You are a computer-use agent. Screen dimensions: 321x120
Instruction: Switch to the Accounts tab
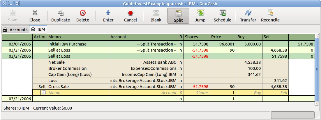click(x=15, y=30)
